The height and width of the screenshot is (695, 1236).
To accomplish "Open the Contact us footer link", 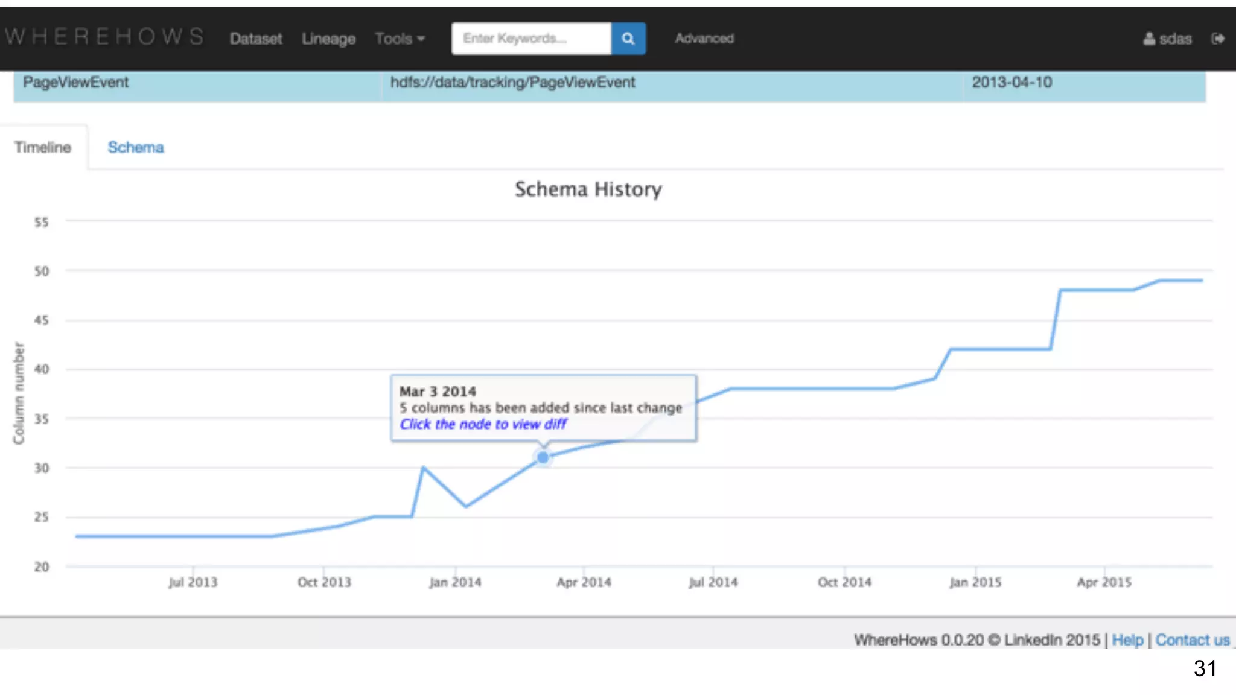I will [1192, 640].
